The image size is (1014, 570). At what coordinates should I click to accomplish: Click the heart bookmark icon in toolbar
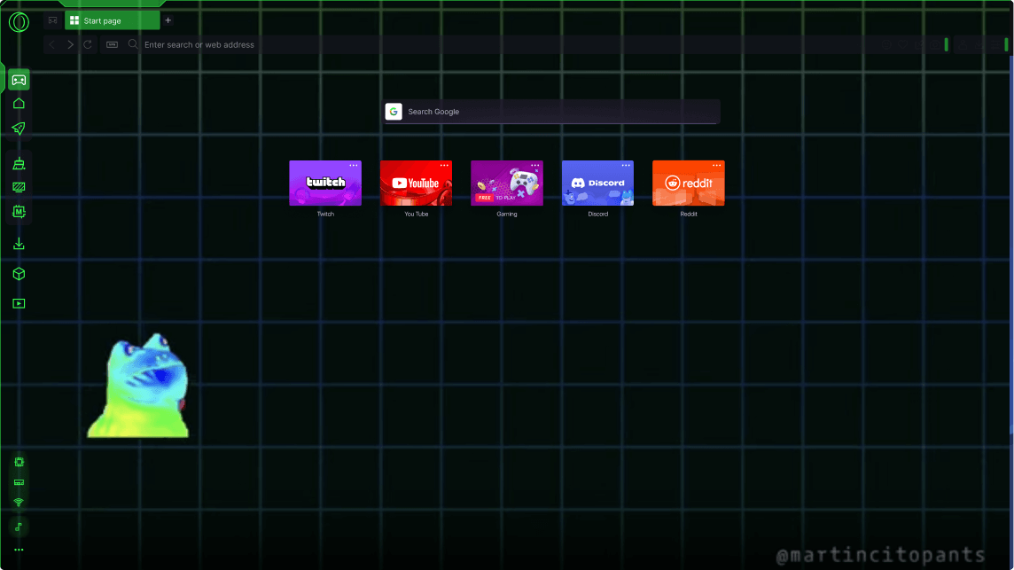(903, 44)
